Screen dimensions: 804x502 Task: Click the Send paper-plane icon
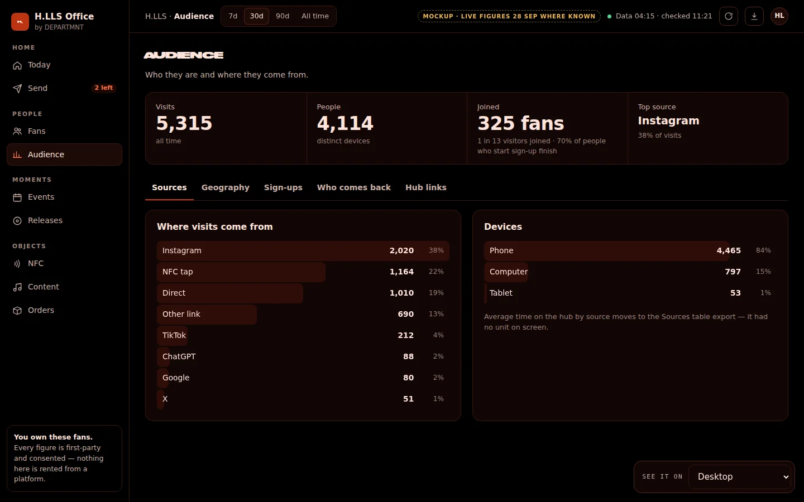[x=17, y=89]
